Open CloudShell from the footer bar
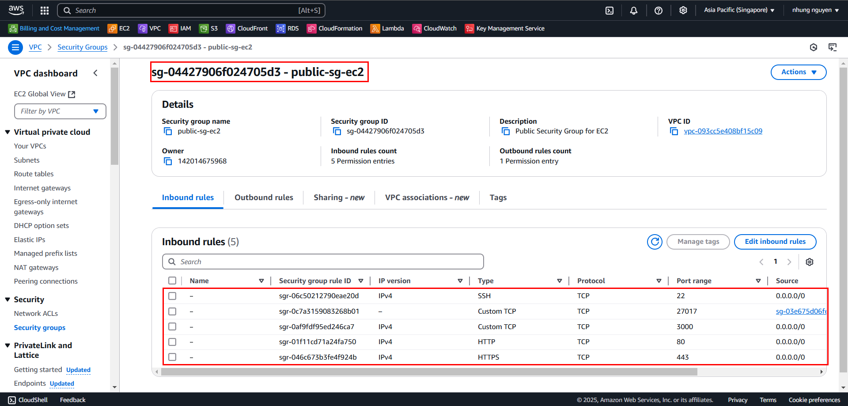This screenshot has height=406, width=848. pyautogui.click(x=28, y=400)
